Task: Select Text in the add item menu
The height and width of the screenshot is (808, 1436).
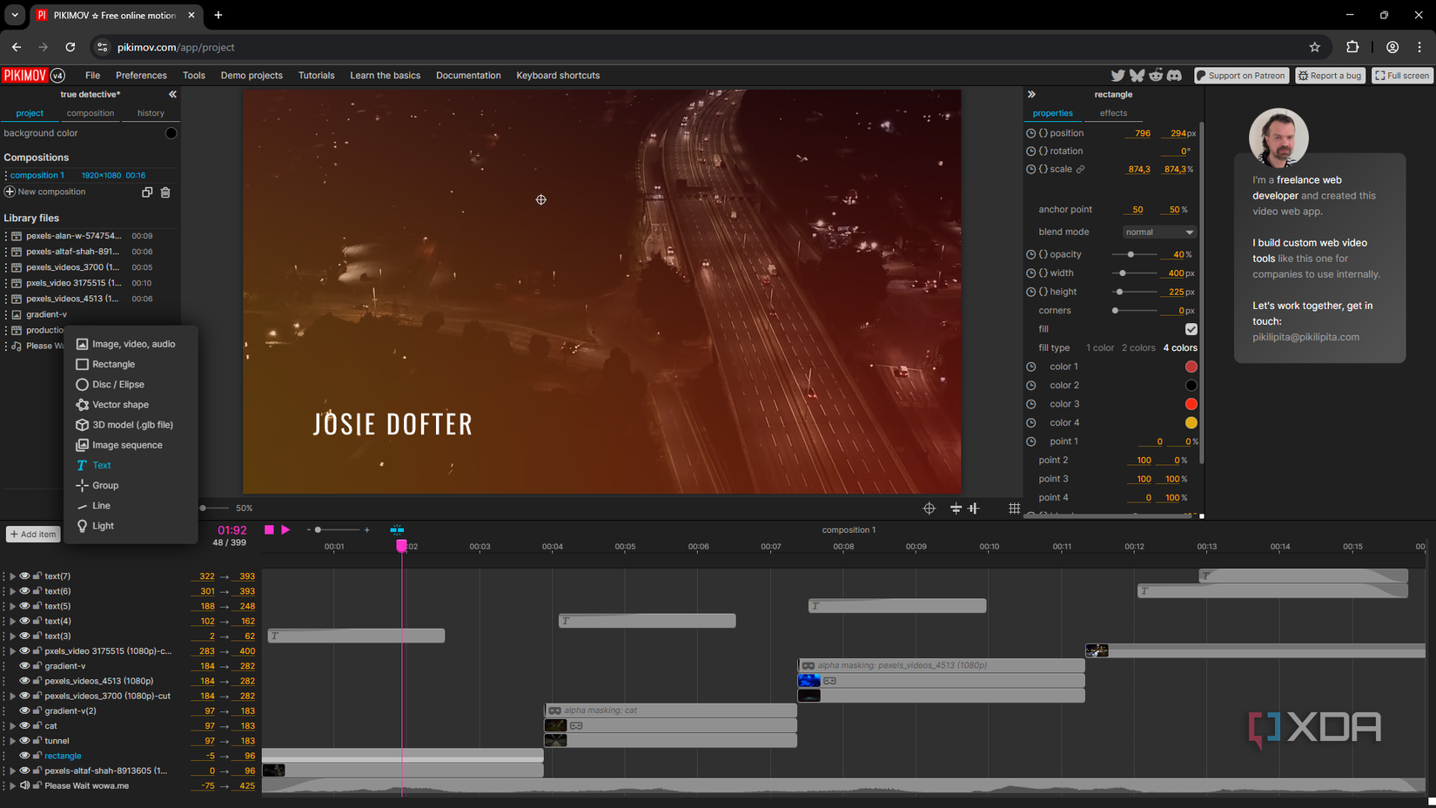Action: [x=102, y=465]
